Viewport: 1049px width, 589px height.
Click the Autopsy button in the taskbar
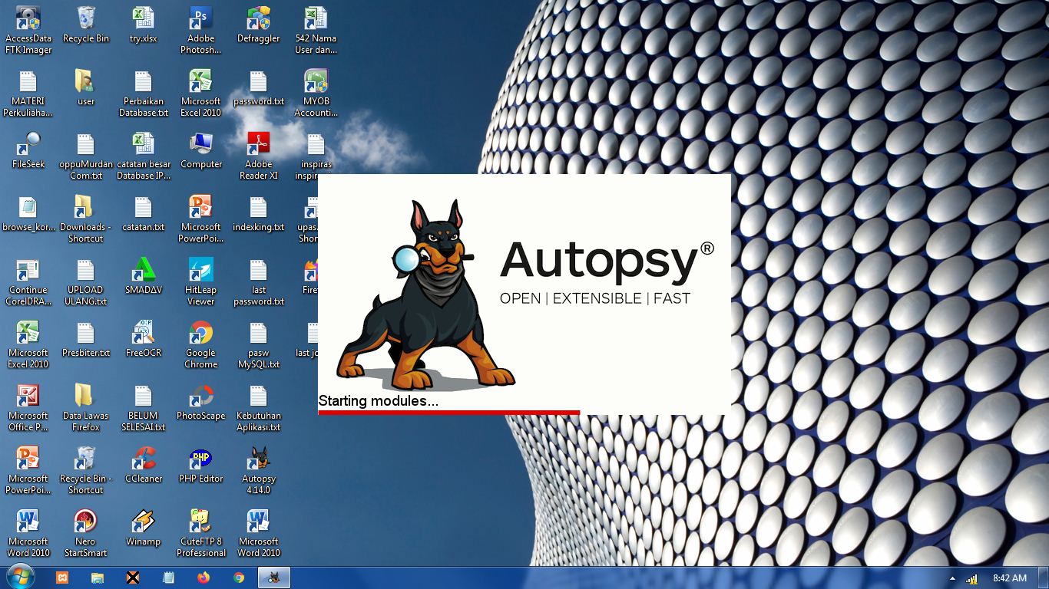coord(274,577)
